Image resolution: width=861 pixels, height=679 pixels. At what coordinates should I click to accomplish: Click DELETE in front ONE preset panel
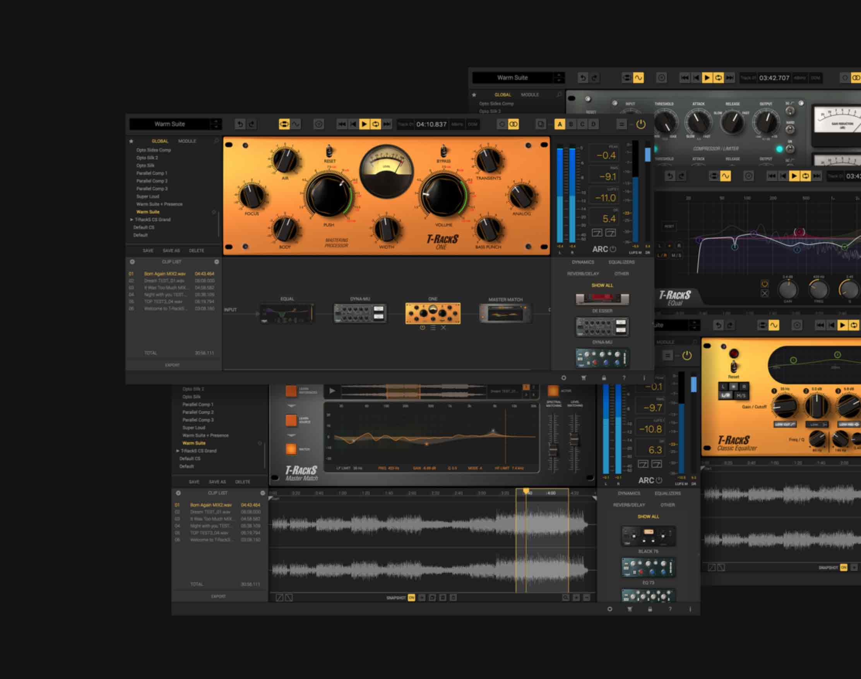click(x=197, y=251)
